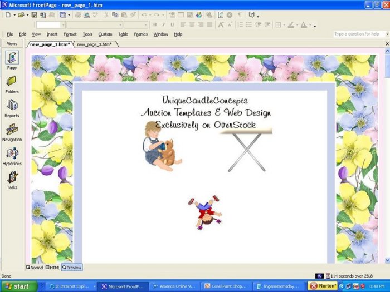Click the Decrease Font Size icon

[x=230, y=24]
